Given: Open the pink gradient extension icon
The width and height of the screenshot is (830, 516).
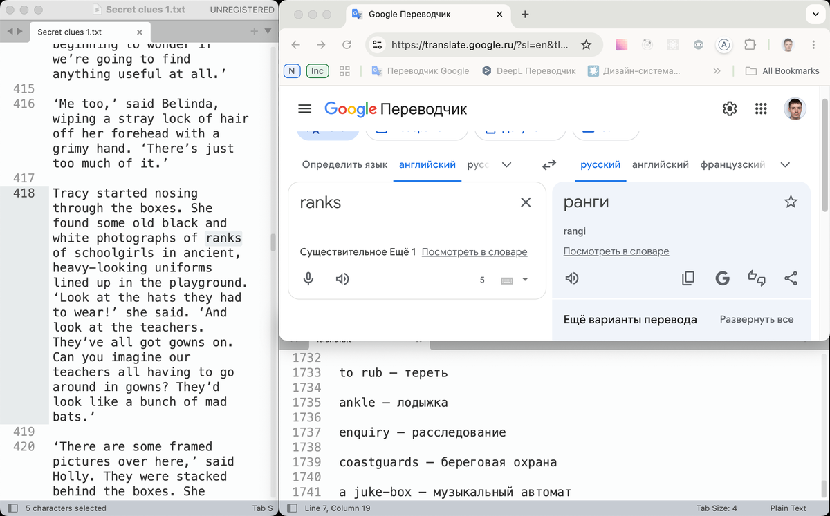Looking at the screenshot, I should 621,45.
